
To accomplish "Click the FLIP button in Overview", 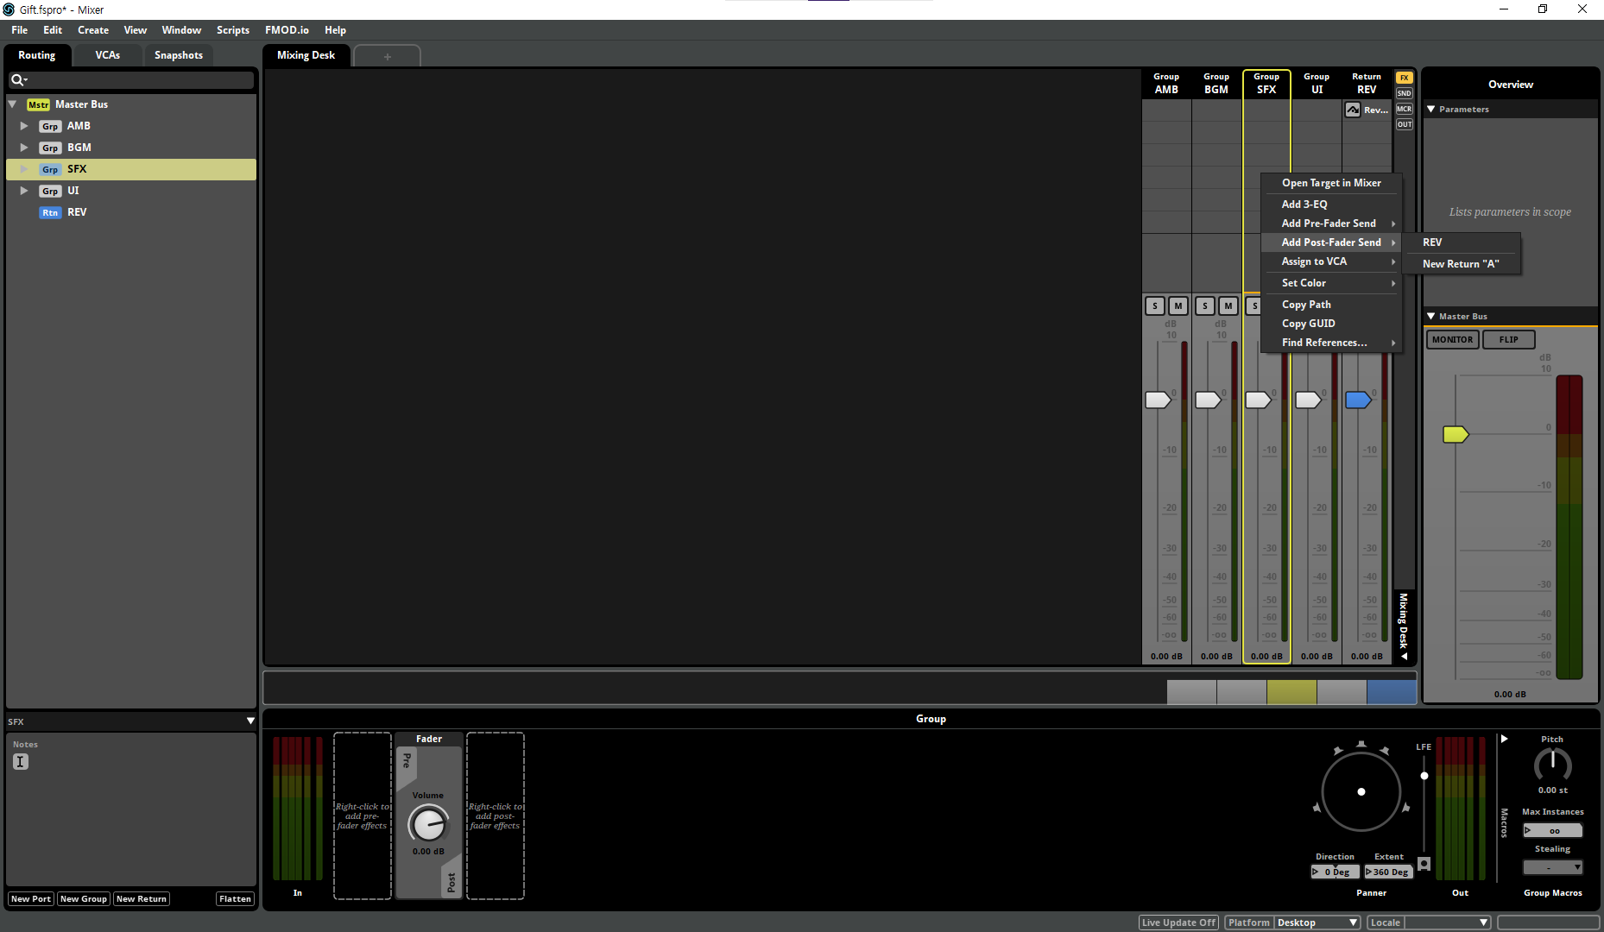I will [1508, 340].
